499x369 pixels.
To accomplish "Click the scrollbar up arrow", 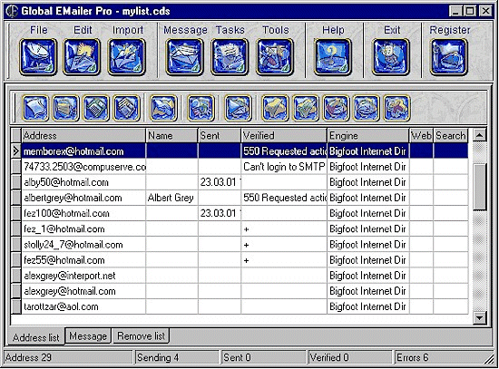I will (479, 135).
